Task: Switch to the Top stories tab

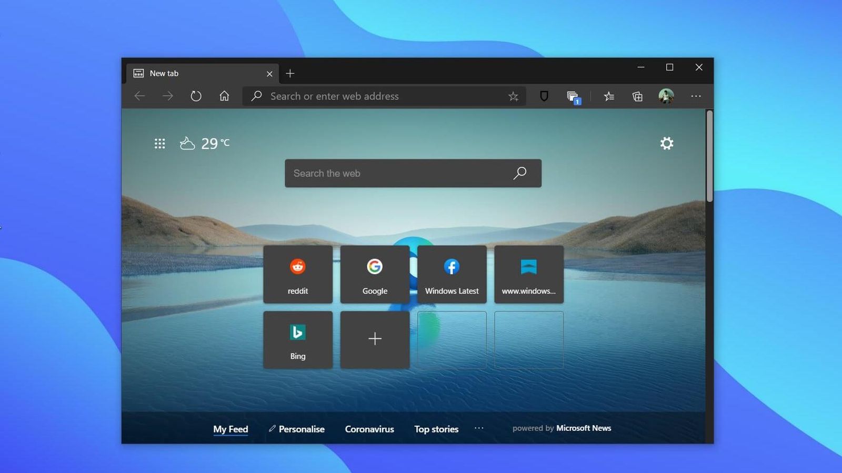Action: (x=436, y=429)
